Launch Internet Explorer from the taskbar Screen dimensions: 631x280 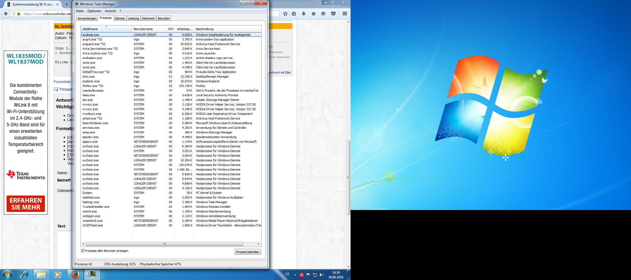pos(25,275)
